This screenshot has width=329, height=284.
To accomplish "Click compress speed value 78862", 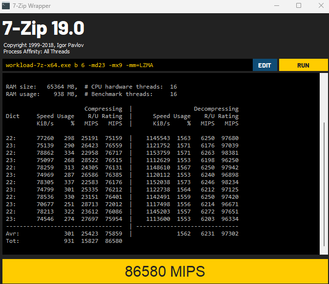I will click(x=45, y=153).
